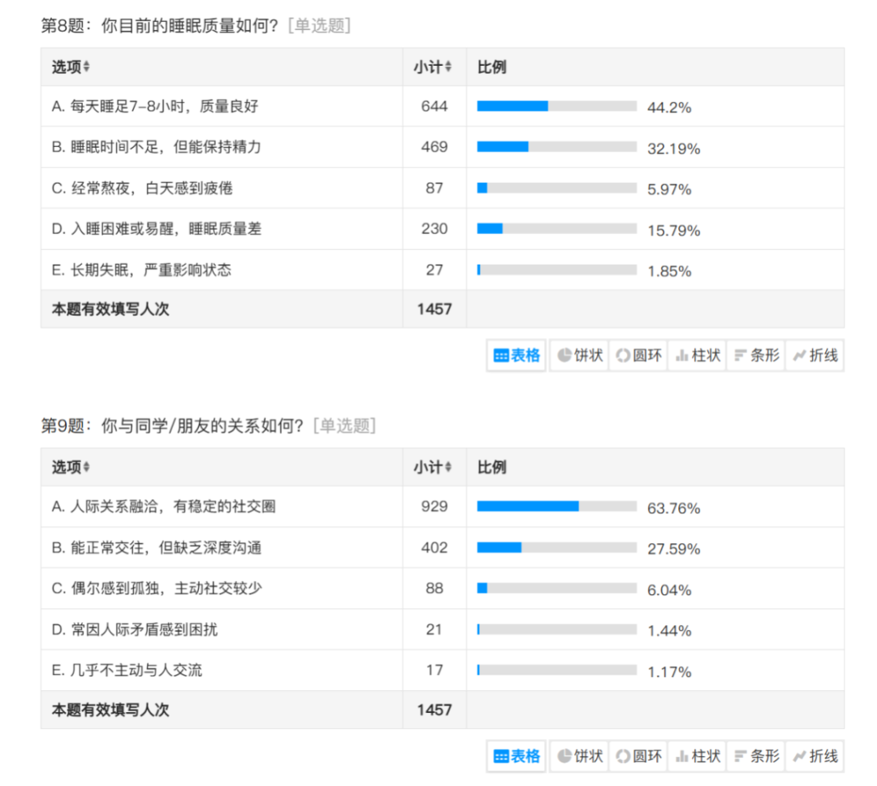Select table view tab for question 8

click(517, 356)
